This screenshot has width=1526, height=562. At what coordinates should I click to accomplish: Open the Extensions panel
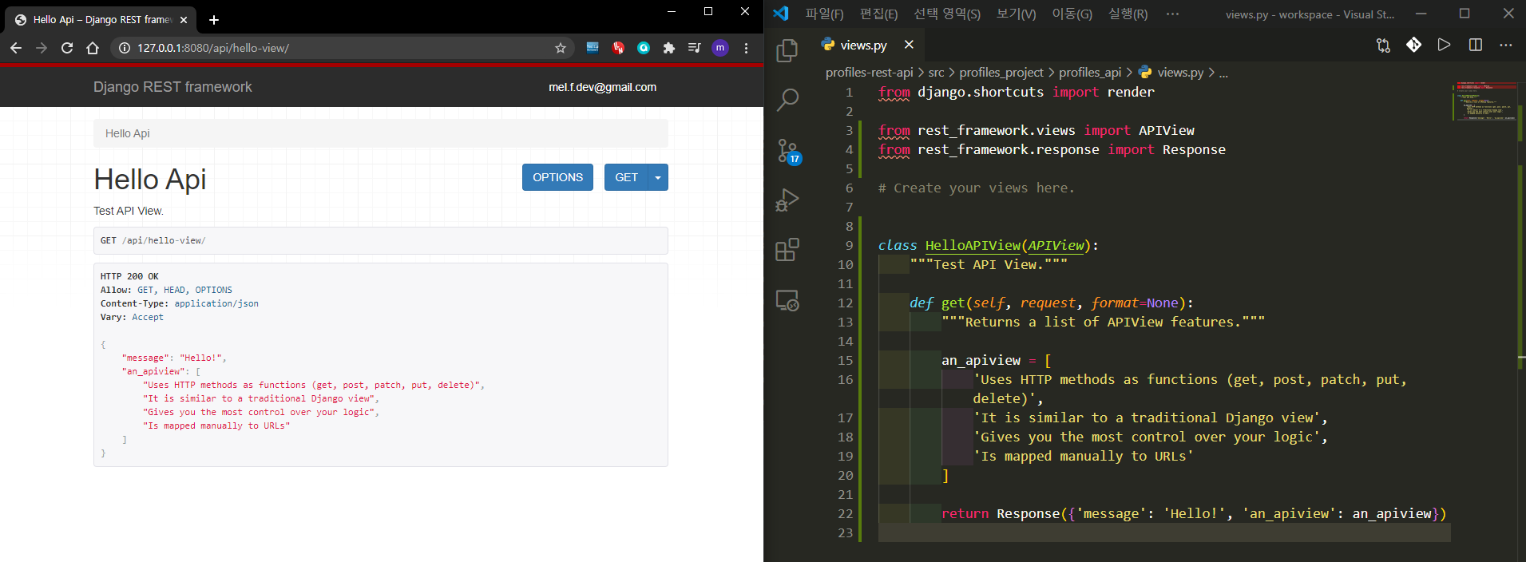tap(787, 250)
